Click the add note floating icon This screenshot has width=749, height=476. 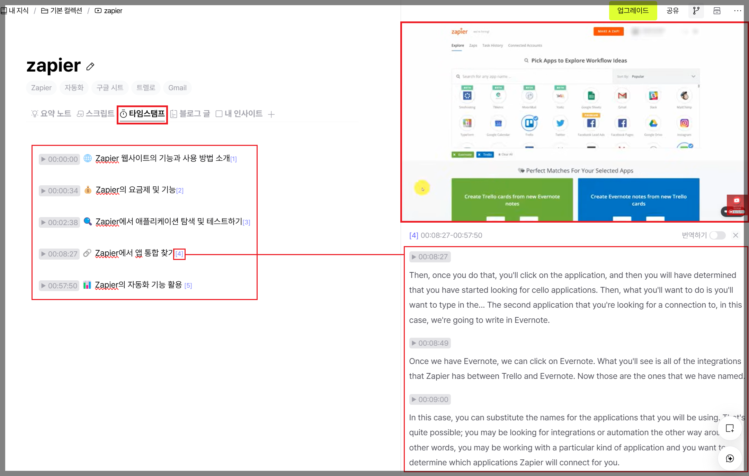(x=730, y=428)
